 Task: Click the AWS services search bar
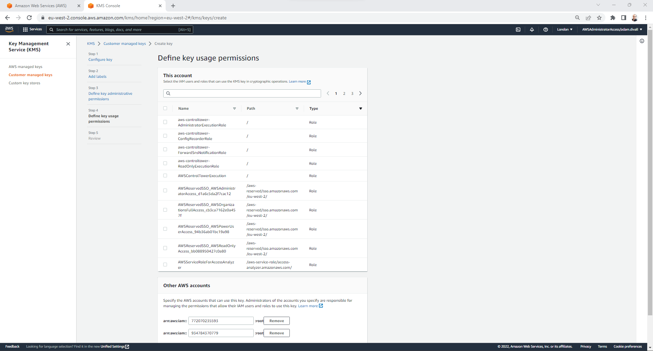120,30
